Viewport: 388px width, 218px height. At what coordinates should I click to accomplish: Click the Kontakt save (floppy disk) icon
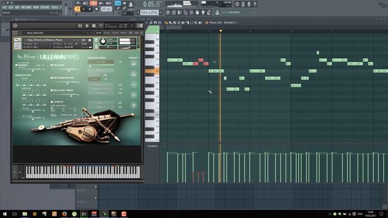(x=80, y=25)
